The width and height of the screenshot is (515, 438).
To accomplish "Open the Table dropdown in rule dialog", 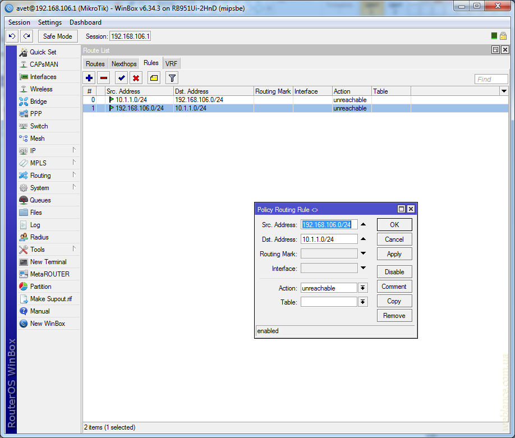I will (x=363, y=302).
